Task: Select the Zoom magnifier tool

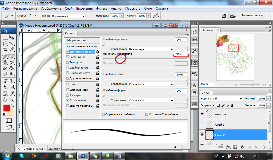Action: click(12, 99)
